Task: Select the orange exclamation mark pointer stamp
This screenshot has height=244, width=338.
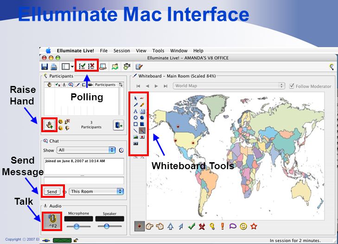Action: pyautogui.click(x=223, y=226)
